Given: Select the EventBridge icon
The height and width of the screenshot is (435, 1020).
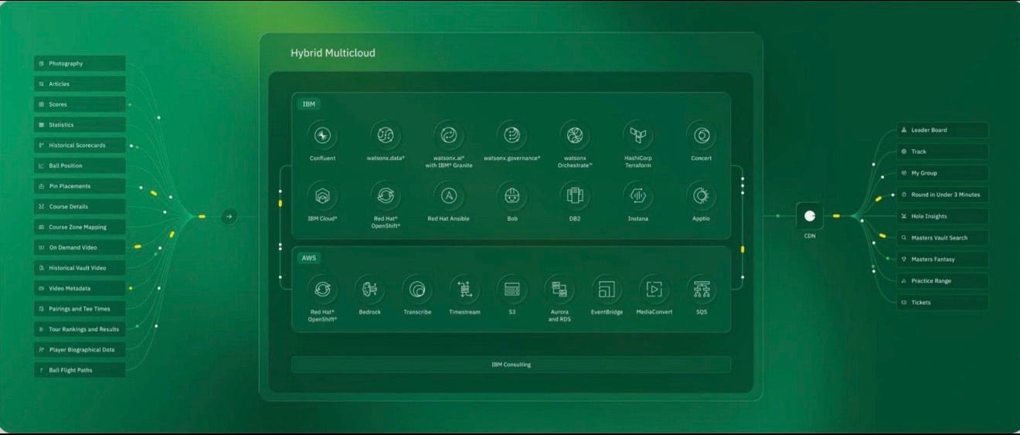Looking at the screenshot, I should [x=607, y=289].
